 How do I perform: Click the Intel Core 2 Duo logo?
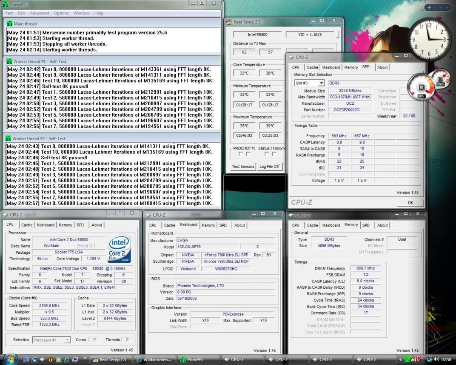coord(119,249)
